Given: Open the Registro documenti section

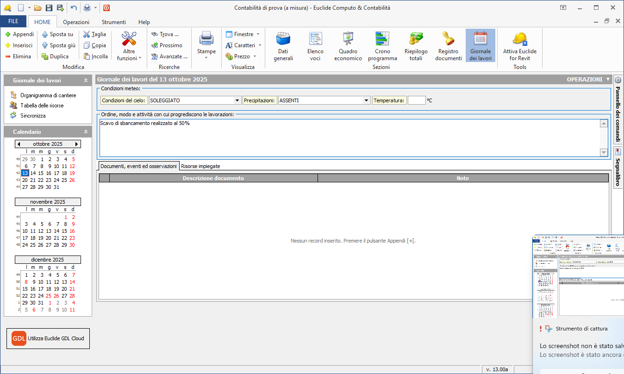Looking at the screenshot, I should 448,46.
